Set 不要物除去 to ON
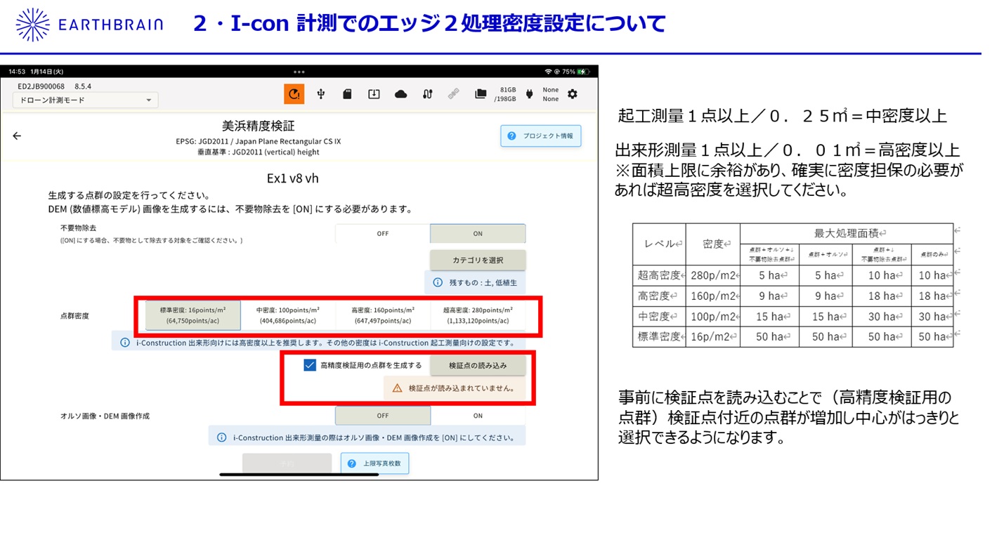 (x=478, y=233)
